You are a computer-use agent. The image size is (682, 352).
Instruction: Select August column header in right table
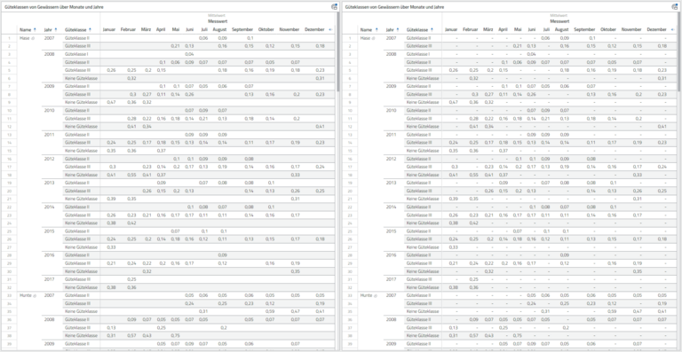(561, 30)
